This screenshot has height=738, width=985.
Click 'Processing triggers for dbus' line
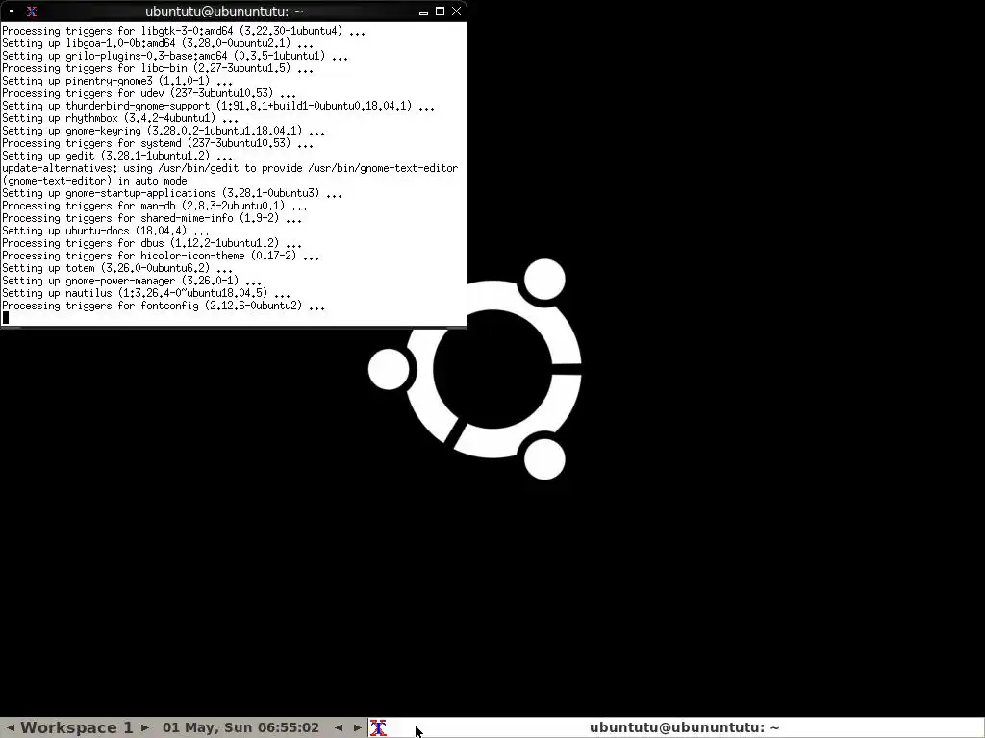point(151,243)
